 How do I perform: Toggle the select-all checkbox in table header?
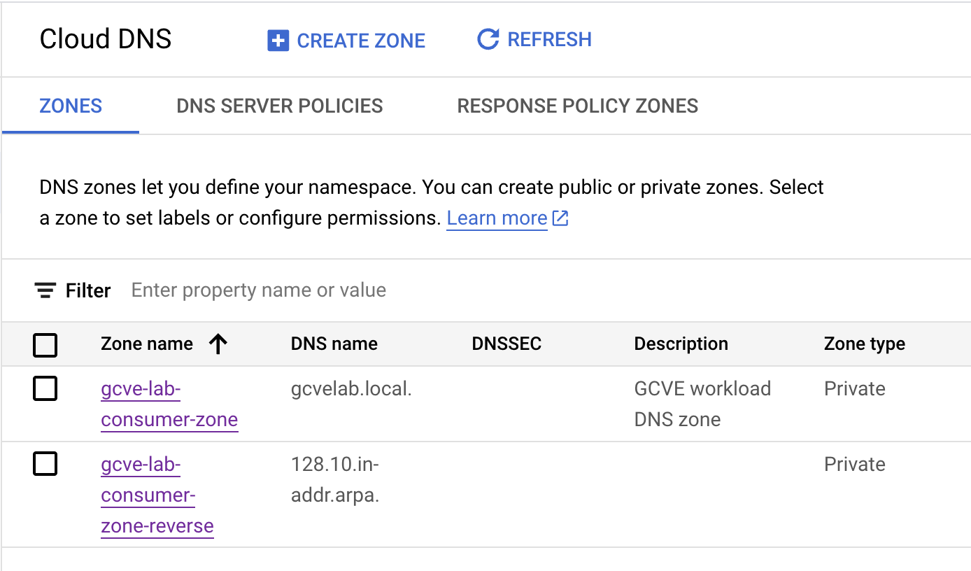coord(45,345)
